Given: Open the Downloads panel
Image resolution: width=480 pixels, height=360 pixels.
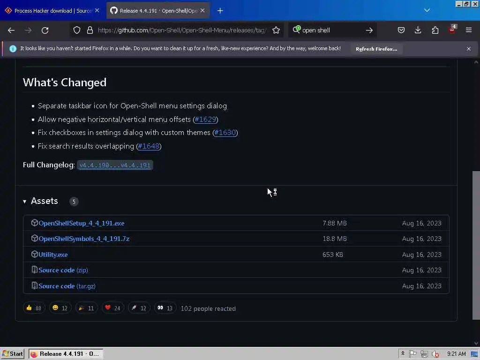Looking at the screenshot, I should [418, 30].
